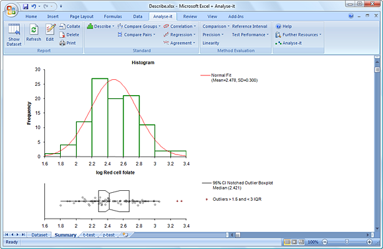Expand the Agreement menu
Image resolution: width=383 pixels, height=249 pixels.
[x=180, y=43]
